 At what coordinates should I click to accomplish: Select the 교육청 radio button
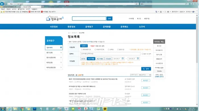coord(109,50)
